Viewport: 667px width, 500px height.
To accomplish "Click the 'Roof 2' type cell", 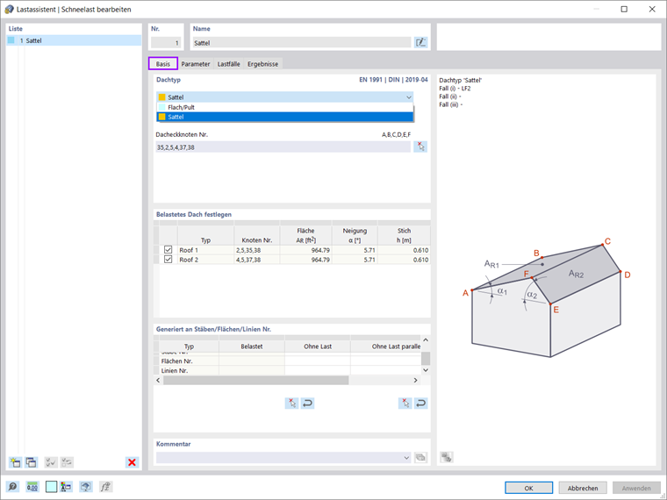I will (x=206, y=260).
